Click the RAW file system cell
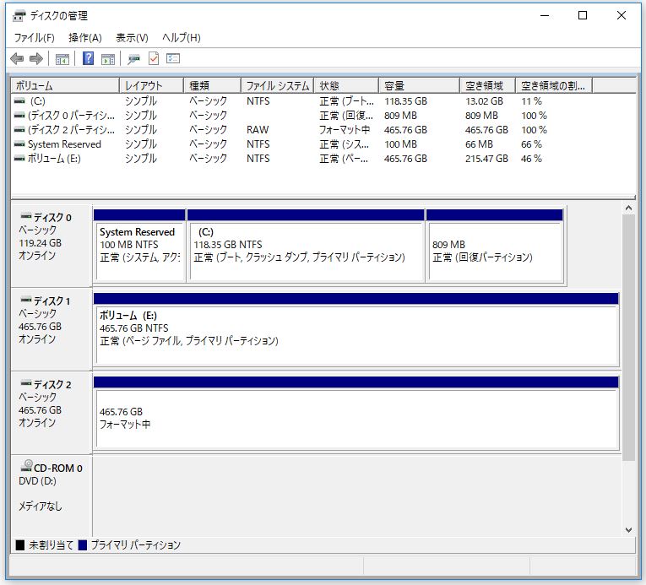646x585 pixels. coord(258,130)
